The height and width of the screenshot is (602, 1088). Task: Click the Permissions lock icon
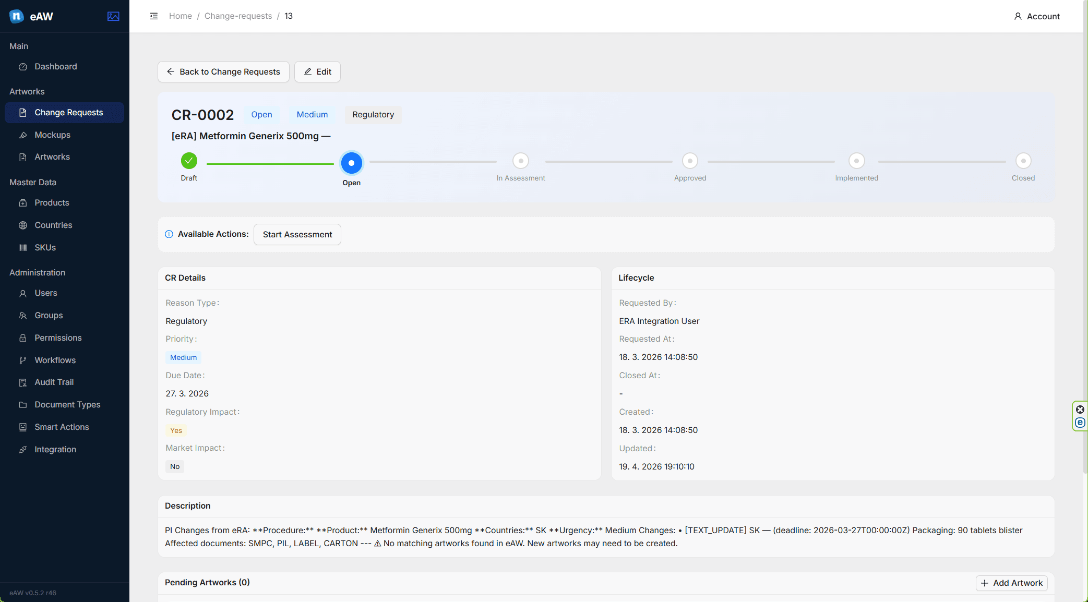pyautogui.click(x=23, y=338)
